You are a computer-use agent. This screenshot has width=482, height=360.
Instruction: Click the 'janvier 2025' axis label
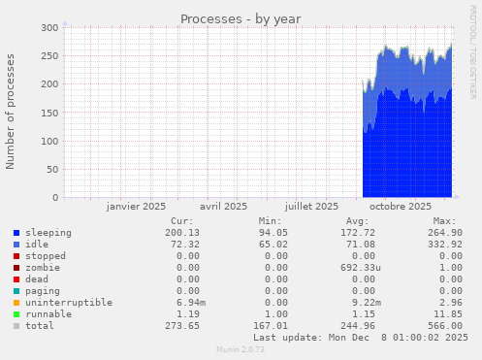click(x=136, y=207)
